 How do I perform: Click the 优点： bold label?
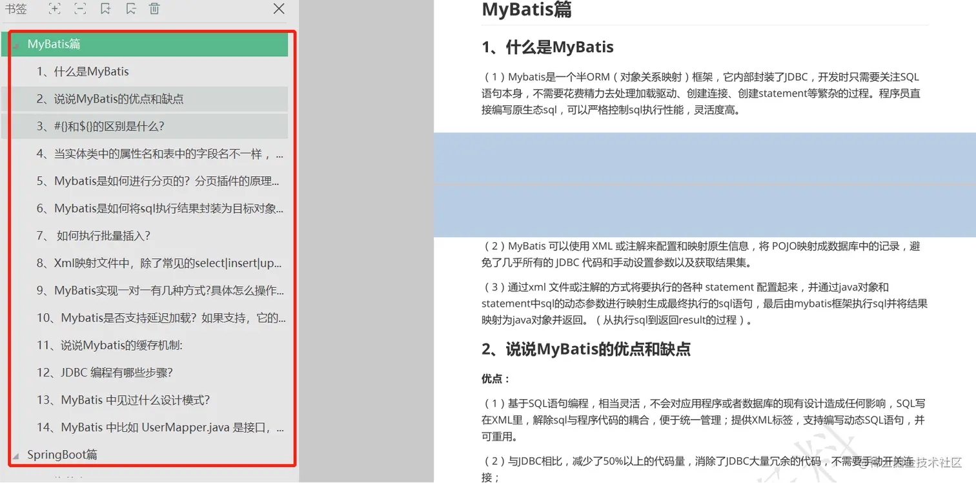click(496, 379)
